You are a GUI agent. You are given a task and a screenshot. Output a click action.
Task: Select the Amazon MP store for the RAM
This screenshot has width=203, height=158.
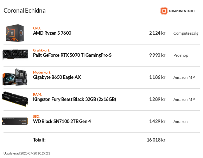click(184, 99)
